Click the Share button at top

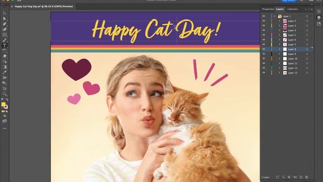[x=289, y=1]
